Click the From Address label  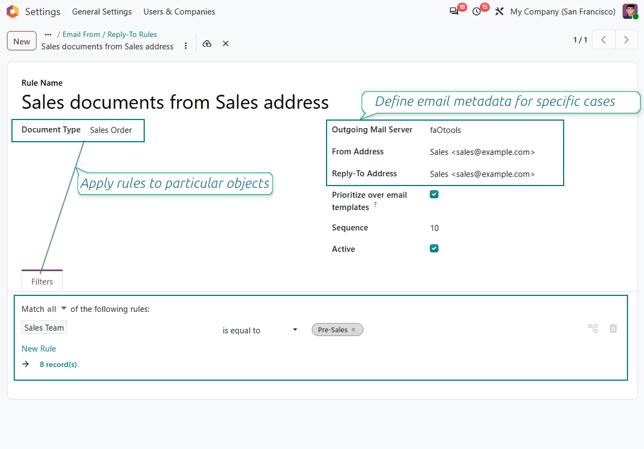pyautogui.click(x=358, y=151)
